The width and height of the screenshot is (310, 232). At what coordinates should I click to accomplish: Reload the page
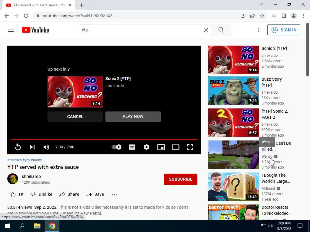pos(26,16)
